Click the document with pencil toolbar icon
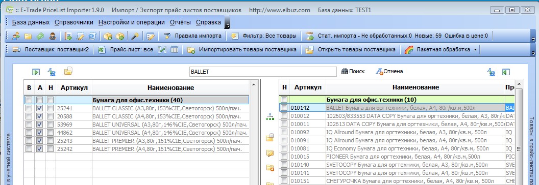 point(80,36)
